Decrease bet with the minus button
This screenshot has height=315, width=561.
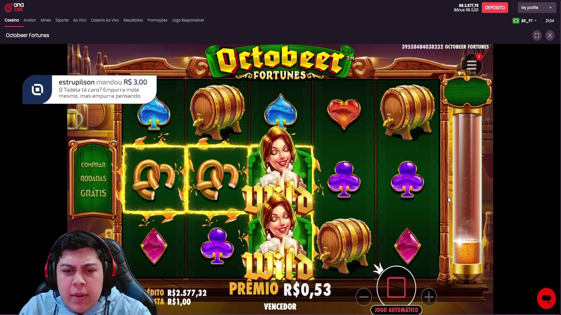[364, 297]
